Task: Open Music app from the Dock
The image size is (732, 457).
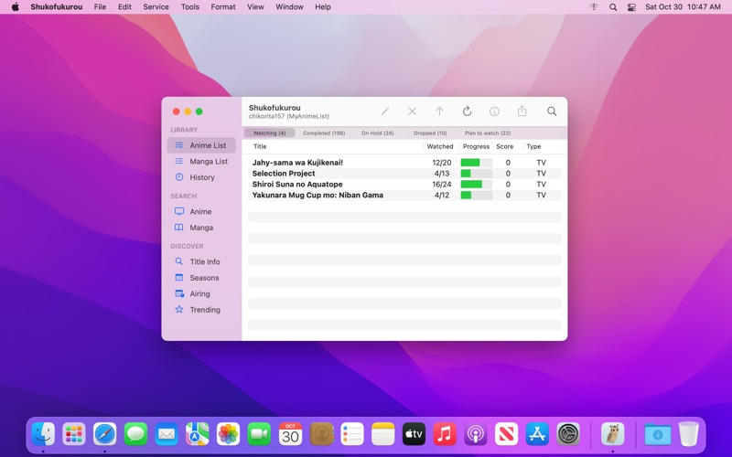Action: click(x=445, y=434)
